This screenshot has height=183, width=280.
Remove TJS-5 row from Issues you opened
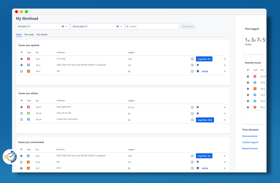tap(225, 65)
